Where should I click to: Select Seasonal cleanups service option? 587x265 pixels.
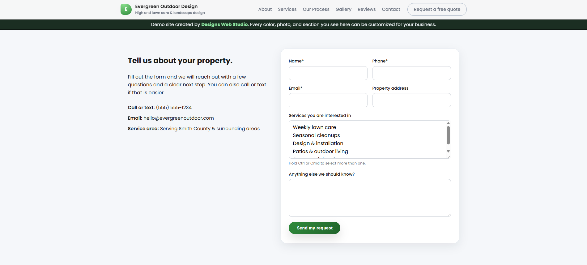(316, 135)
